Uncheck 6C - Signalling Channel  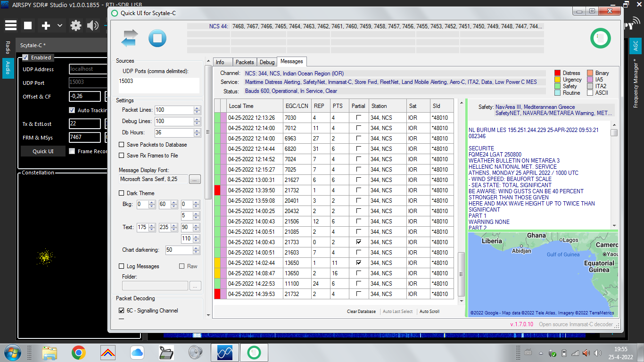click(122, 311)
